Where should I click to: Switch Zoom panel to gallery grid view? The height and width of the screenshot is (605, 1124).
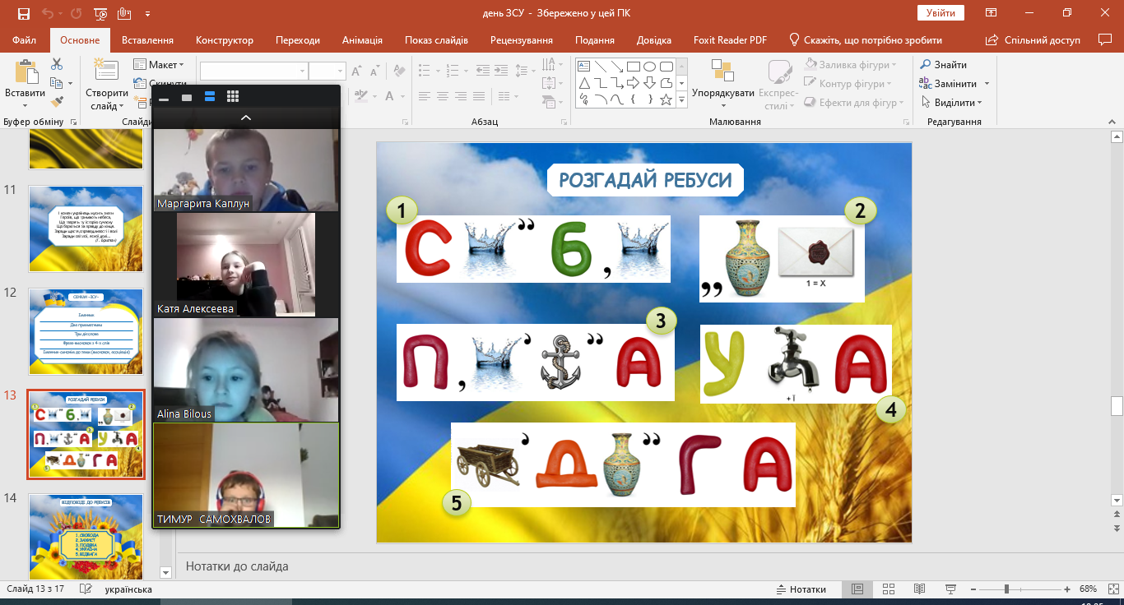233,97
